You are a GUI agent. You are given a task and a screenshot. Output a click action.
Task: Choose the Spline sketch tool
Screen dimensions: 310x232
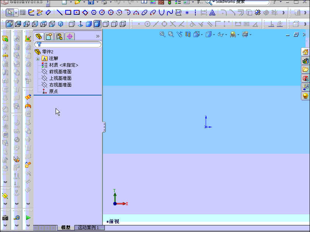(170, 13)
